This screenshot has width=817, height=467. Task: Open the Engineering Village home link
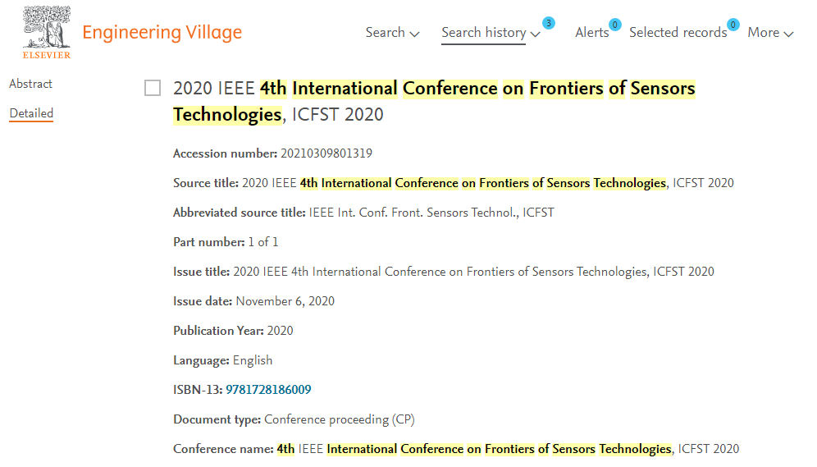click(x=162, y=32)
